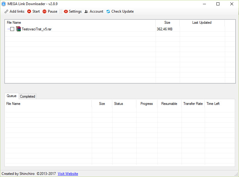Click the MEGA Link Downloader title bar icon

[4, 4]
